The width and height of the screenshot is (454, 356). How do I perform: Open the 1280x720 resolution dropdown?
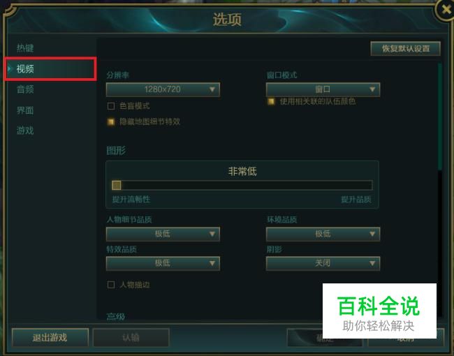point(163,89)
